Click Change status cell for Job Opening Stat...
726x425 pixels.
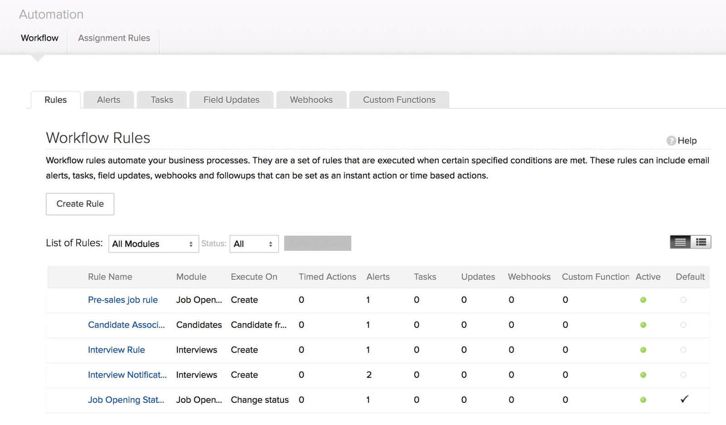tap(260, 400)
